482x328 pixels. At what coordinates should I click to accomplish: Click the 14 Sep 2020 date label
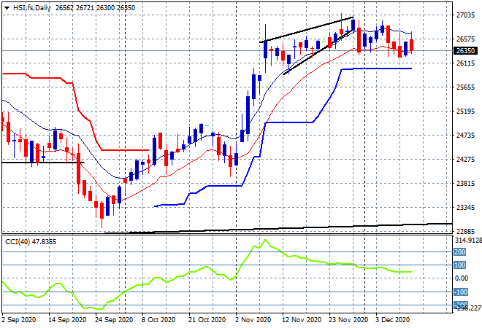click(x=67, y=320)
